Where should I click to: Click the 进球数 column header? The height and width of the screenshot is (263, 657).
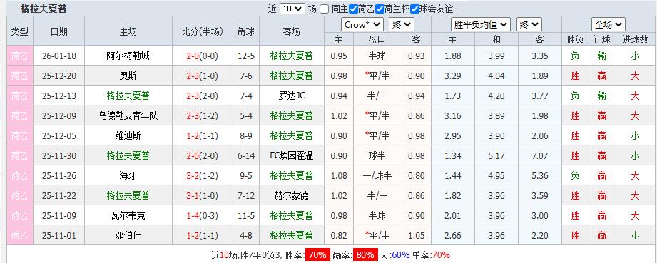point(635,39)
